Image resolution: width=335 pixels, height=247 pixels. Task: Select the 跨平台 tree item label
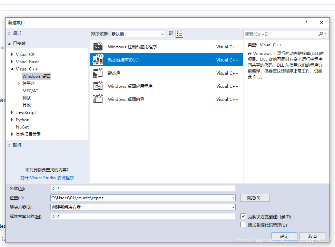coord(29,83)
